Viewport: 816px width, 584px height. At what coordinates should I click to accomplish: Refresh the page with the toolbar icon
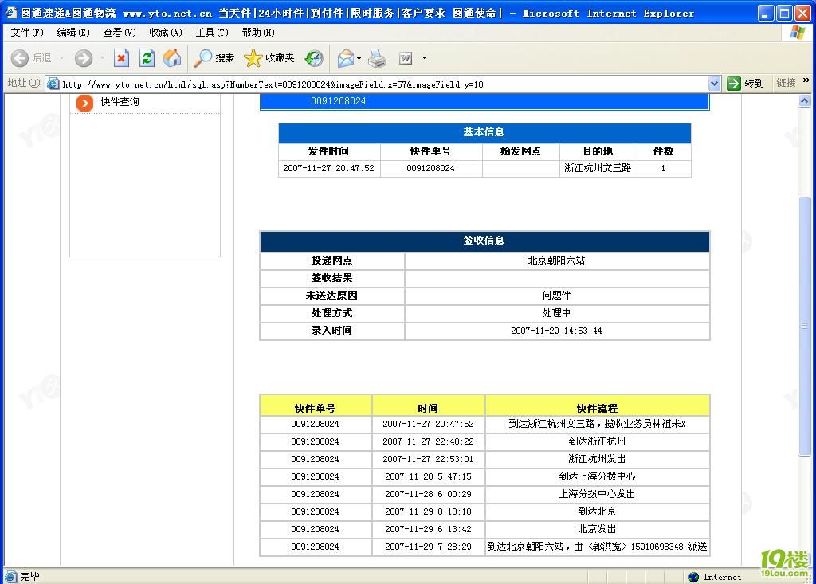[x=147, y=58]
